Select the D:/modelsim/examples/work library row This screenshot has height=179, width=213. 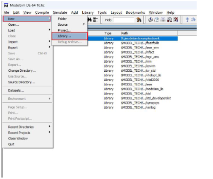point(133,39)
